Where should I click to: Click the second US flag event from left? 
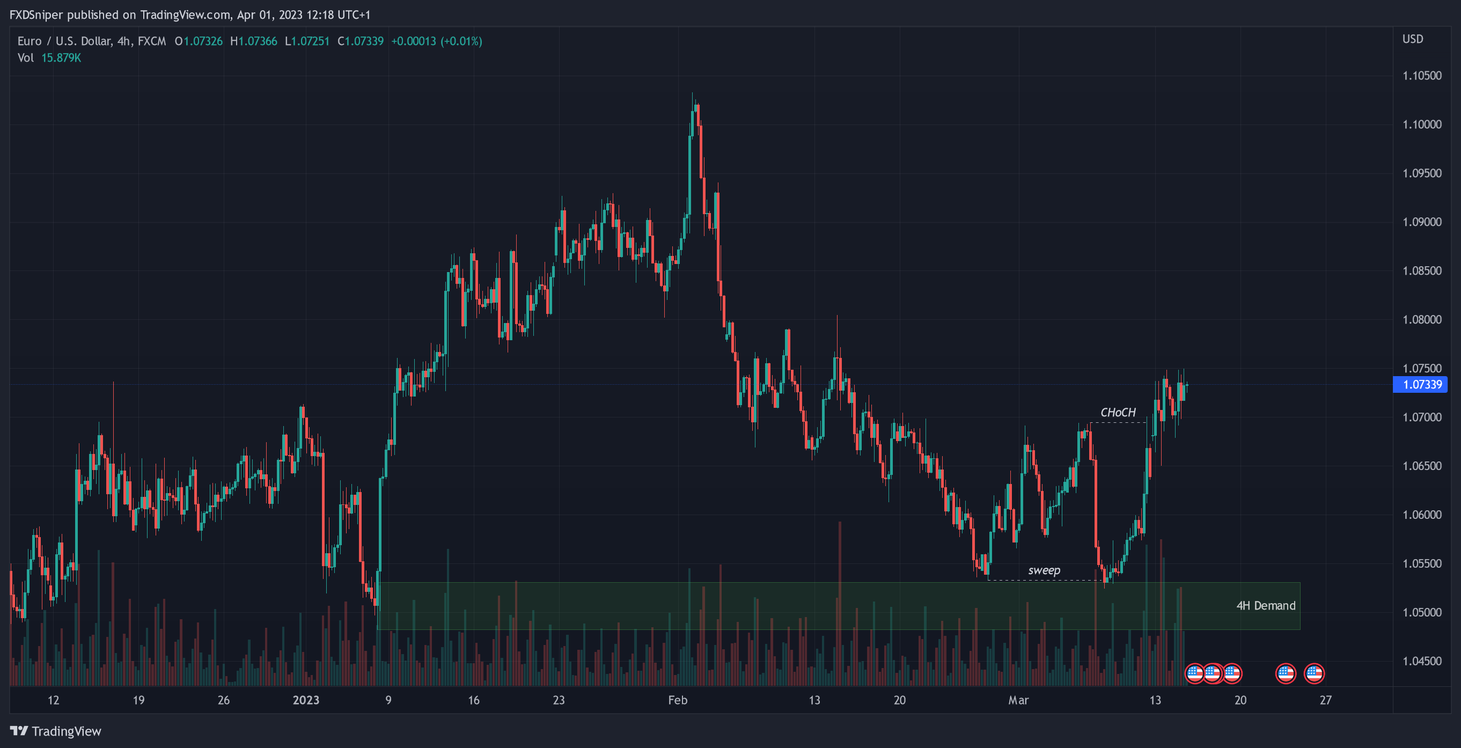point(1213,673)
